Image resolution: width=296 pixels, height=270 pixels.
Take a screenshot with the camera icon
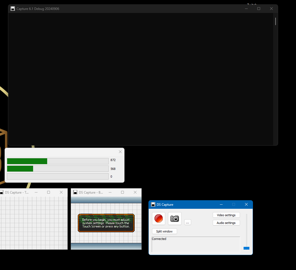coord(175,218)
